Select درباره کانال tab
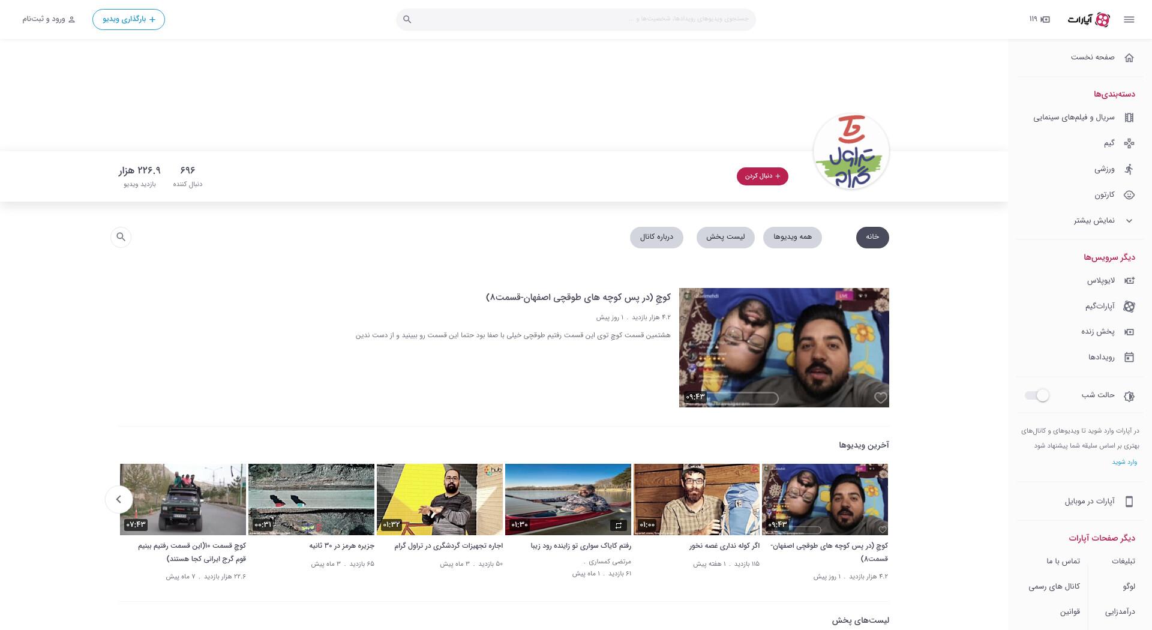1152x630 pixels. point(656,237)
